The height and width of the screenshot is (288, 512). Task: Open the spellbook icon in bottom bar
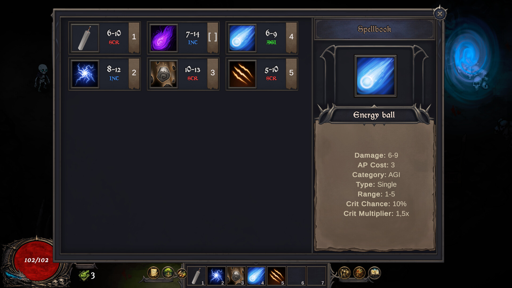coord(374,273)
